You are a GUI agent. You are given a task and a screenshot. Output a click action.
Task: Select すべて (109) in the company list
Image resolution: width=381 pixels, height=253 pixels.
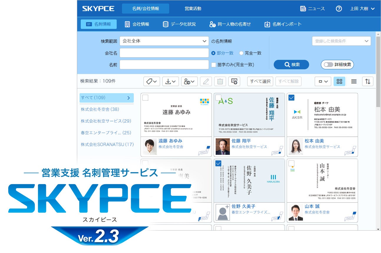(107, 98)
